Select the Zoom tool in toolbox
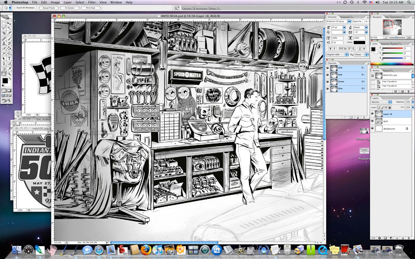This screenshot has width=415, height=259. coord(9,73)
